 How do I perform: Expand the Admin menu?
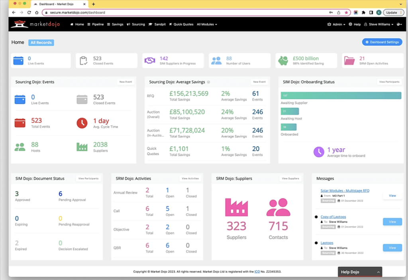(337, 24)
